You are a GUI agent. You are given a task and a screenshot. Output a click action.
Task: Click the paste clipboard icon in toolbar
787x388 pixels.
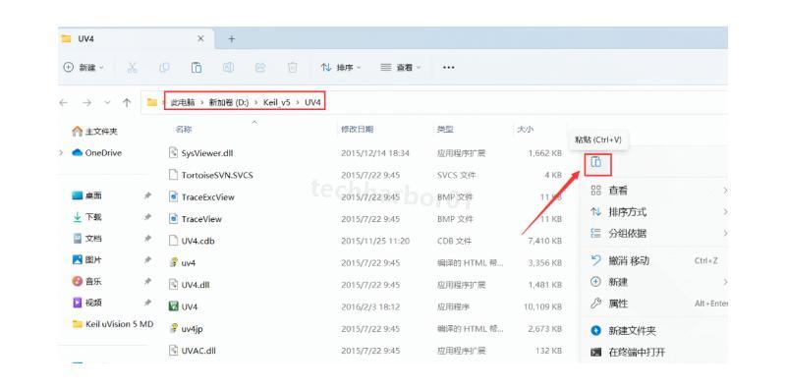pos(197,67)
